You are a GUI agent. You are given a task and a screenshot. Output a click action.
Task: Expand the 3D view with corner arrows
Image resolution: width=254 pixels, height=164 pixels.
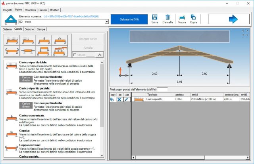(x=245, y=33)
